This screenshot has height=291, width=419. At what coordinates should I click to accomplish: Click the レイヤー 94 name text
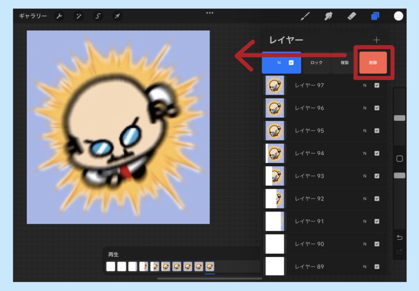tap(309, 153)
